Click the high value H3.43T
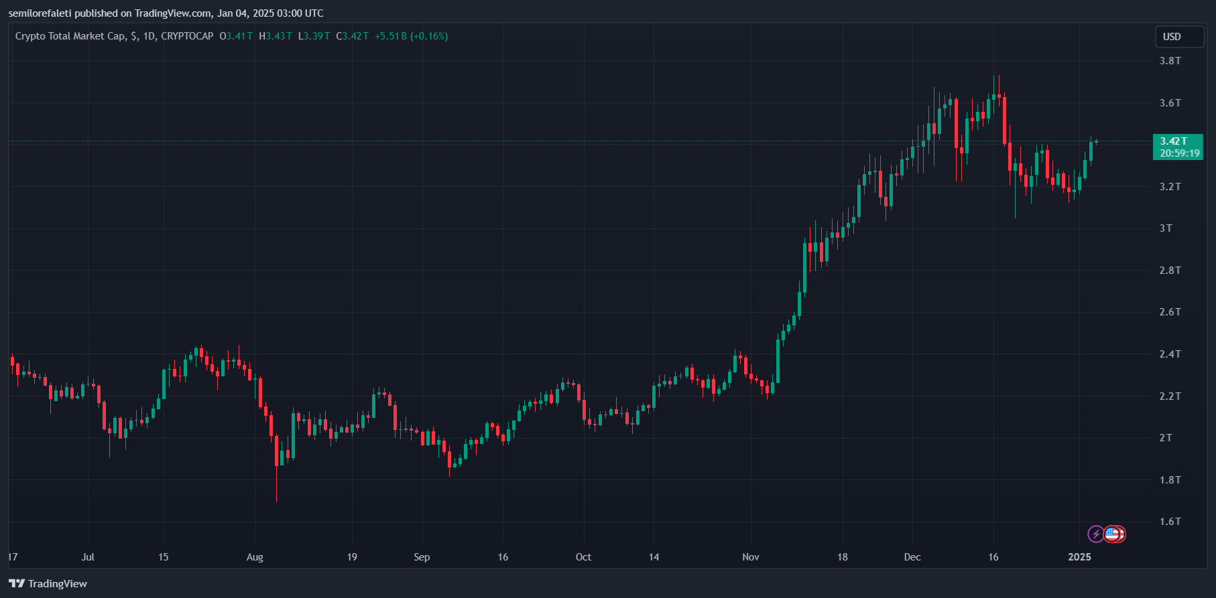 click(276, 36)
